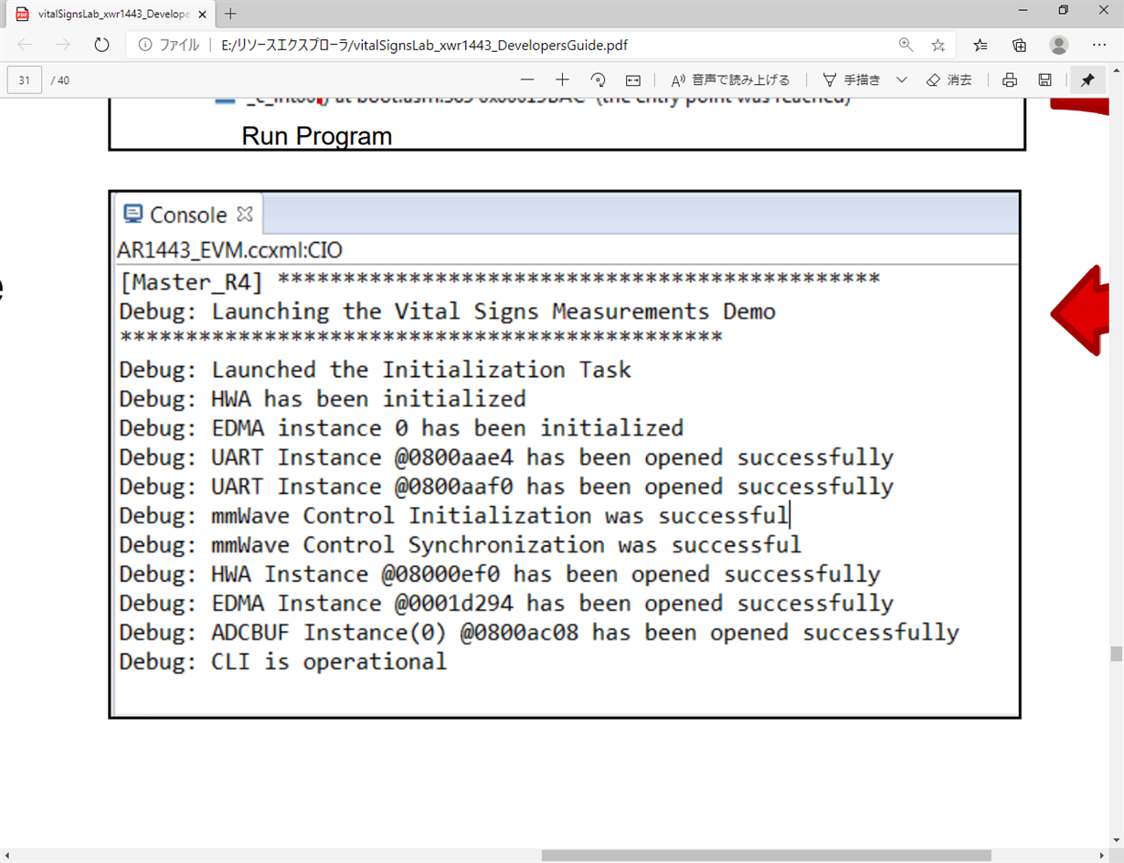This screenshot has height=863, width=1124.
Task: Toggle the address bar zoom magnifier
Action: (x=906, y=44)
